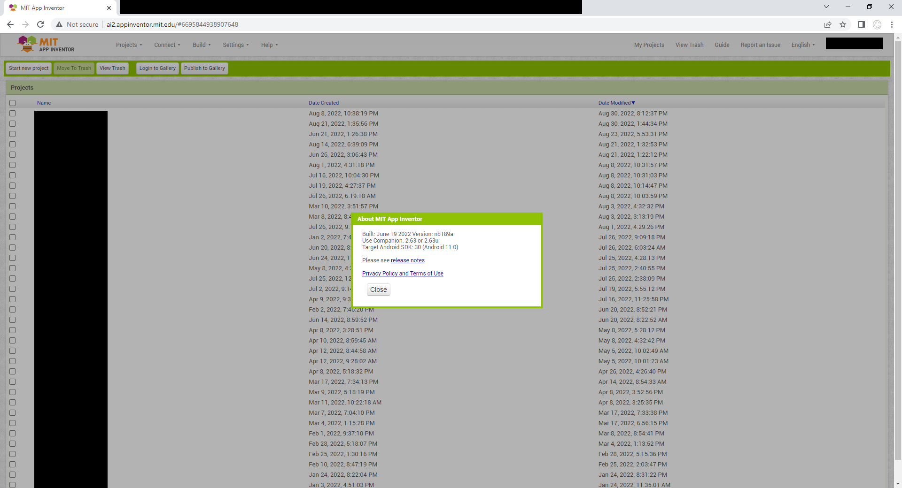Check the select-all projects checkbox
Viewport: 902px width, 488px height.
coord(13,103)
